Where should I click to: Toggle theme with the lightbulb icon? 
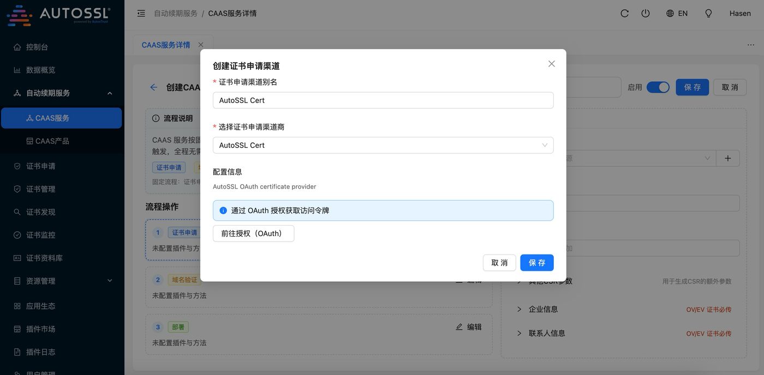pos(708,13)
